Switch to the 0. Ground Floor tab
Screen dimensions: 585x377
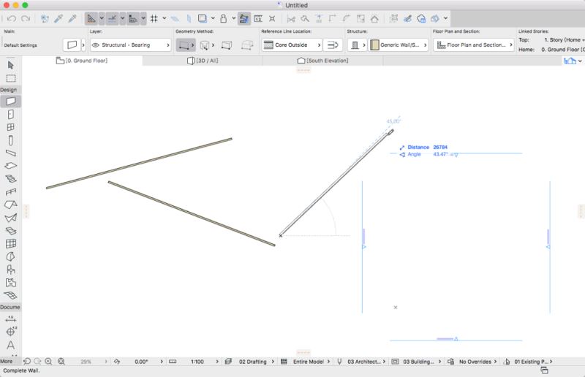[x=82, y=61]
